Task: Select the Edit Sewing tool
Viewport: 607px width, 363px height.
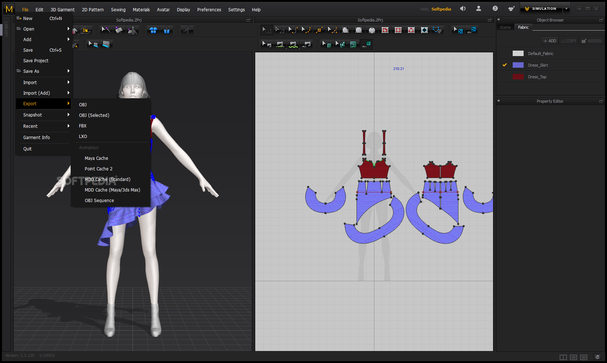Action: (x=267, y=44)
